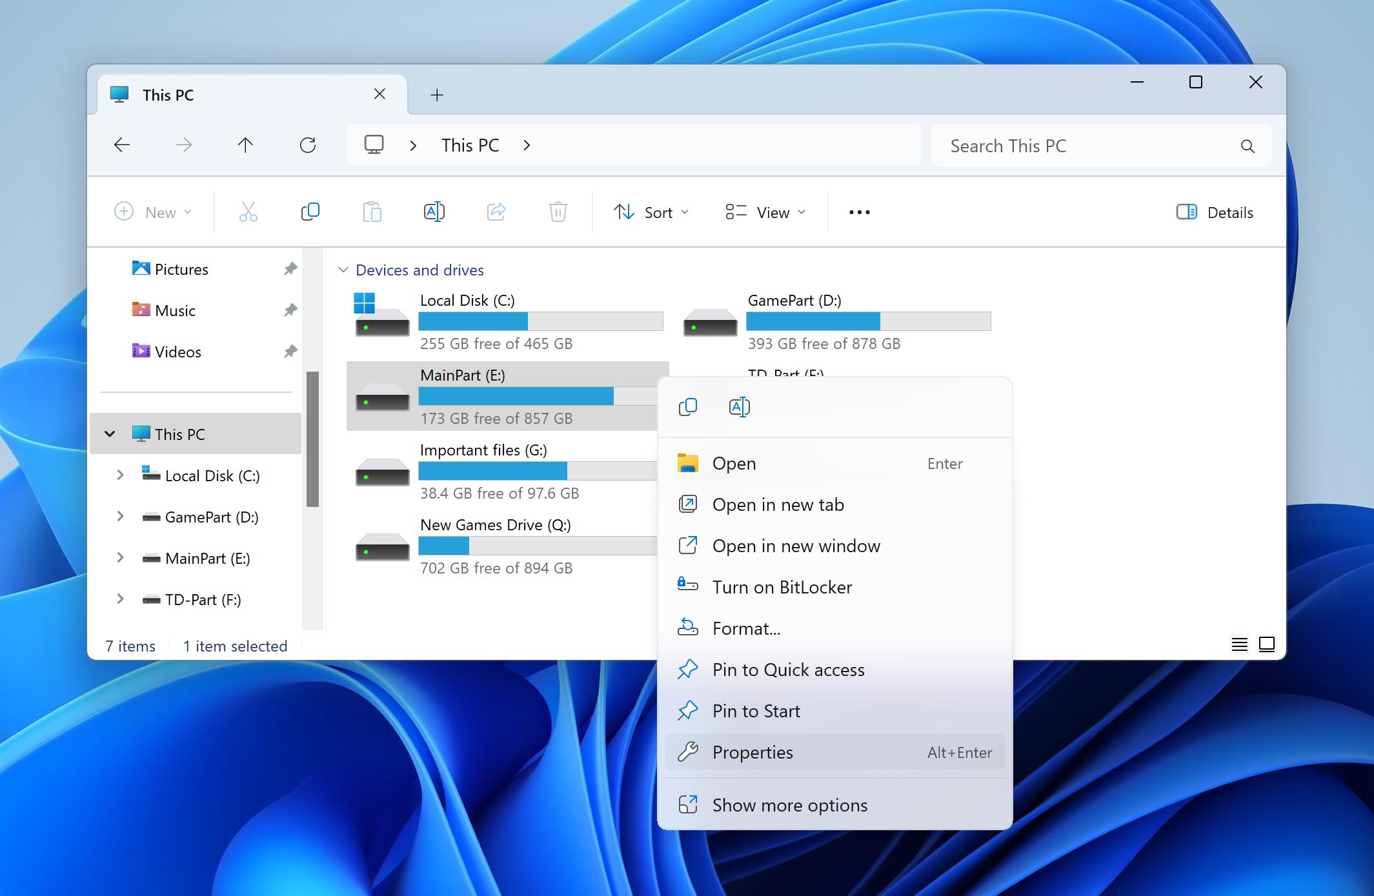Image resolution: width=1374 pixels, height=896 pixels.
Task: Open the View dropdown
Action: (765, 212)
